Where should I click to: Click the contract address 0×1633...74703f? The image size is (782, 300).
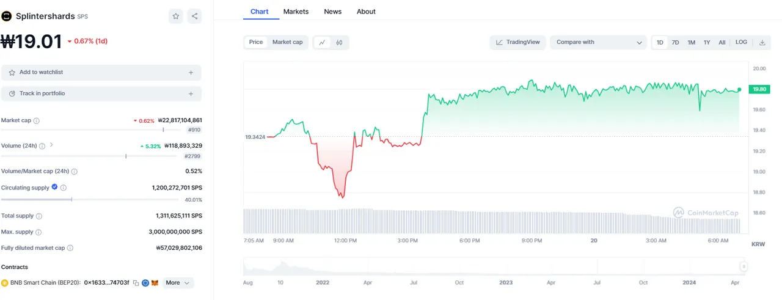coord(106,283)
